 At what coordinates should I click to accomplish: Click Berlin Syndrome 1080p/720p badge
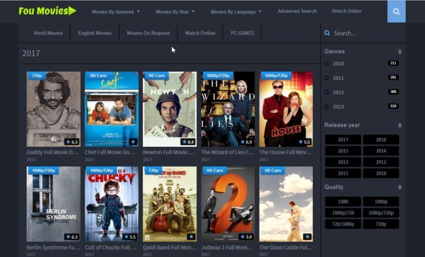[x=43, y=171]
